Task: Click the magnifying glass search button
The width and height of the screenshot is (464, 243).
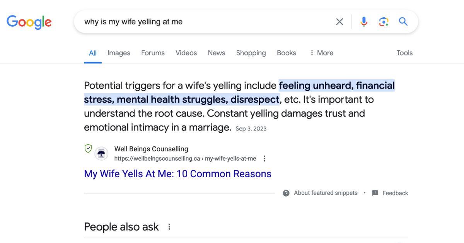Action: (x=403, y=22)
